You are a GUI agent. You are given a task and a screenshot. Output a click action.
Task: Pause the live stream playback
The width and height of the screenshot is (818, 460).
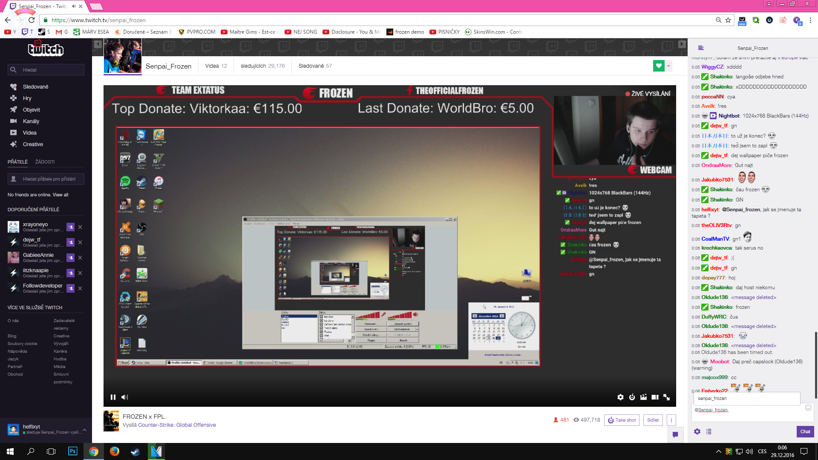(x=113, y=397)
